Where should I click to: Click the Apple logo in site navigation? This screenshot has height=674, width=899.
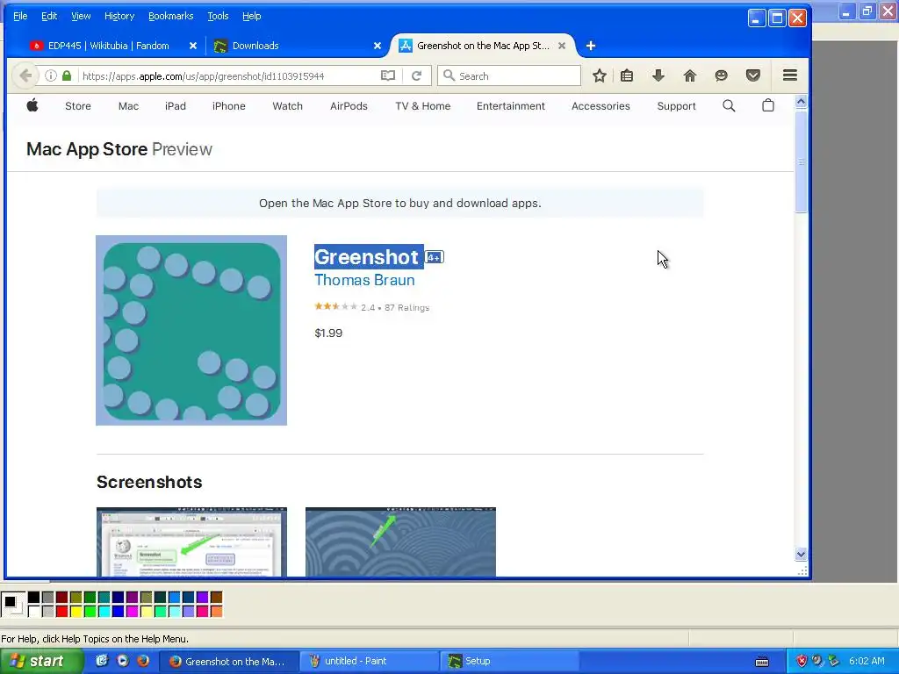[x=32, y=105]
